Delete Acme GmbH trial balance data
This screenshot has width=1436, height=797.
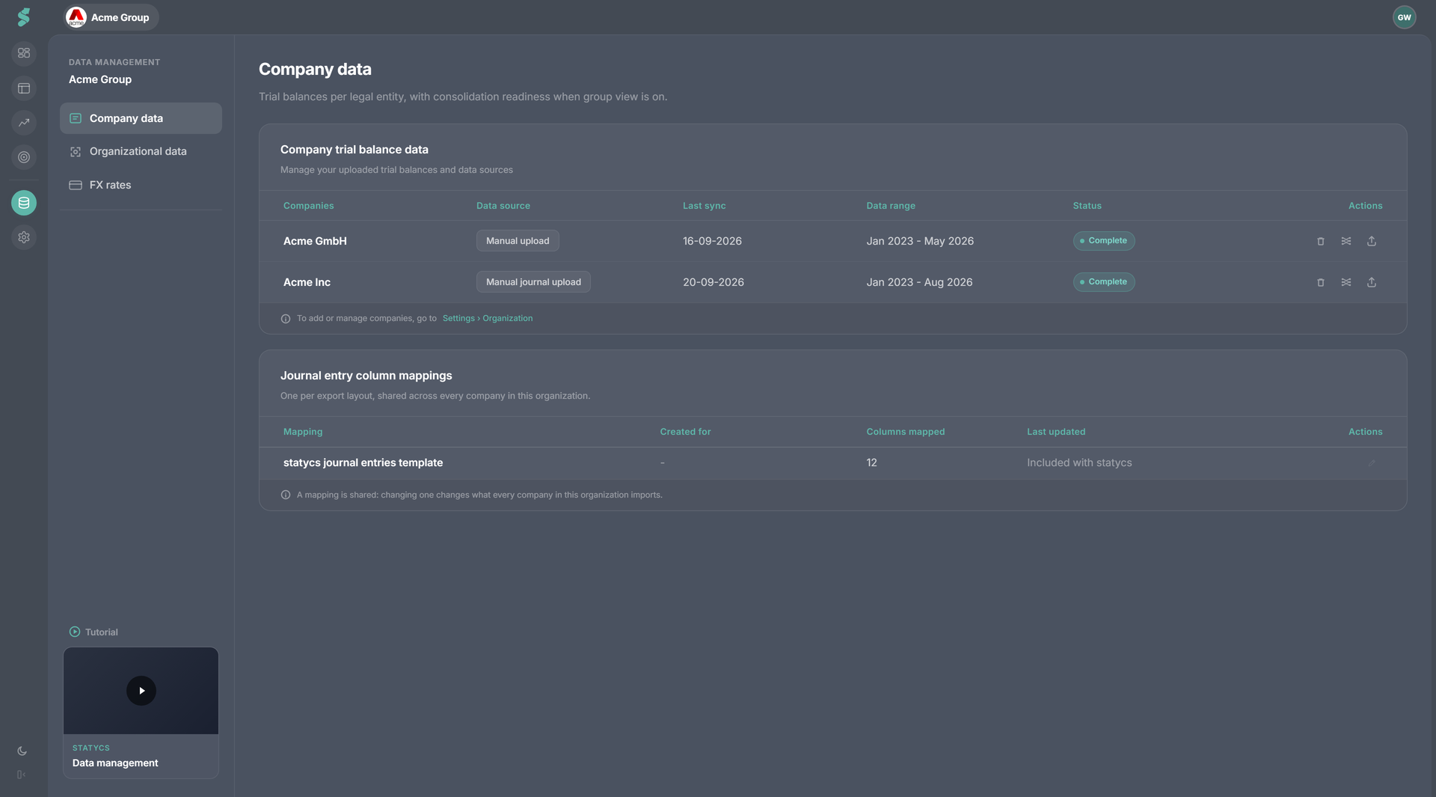[x=1321, y=241]
